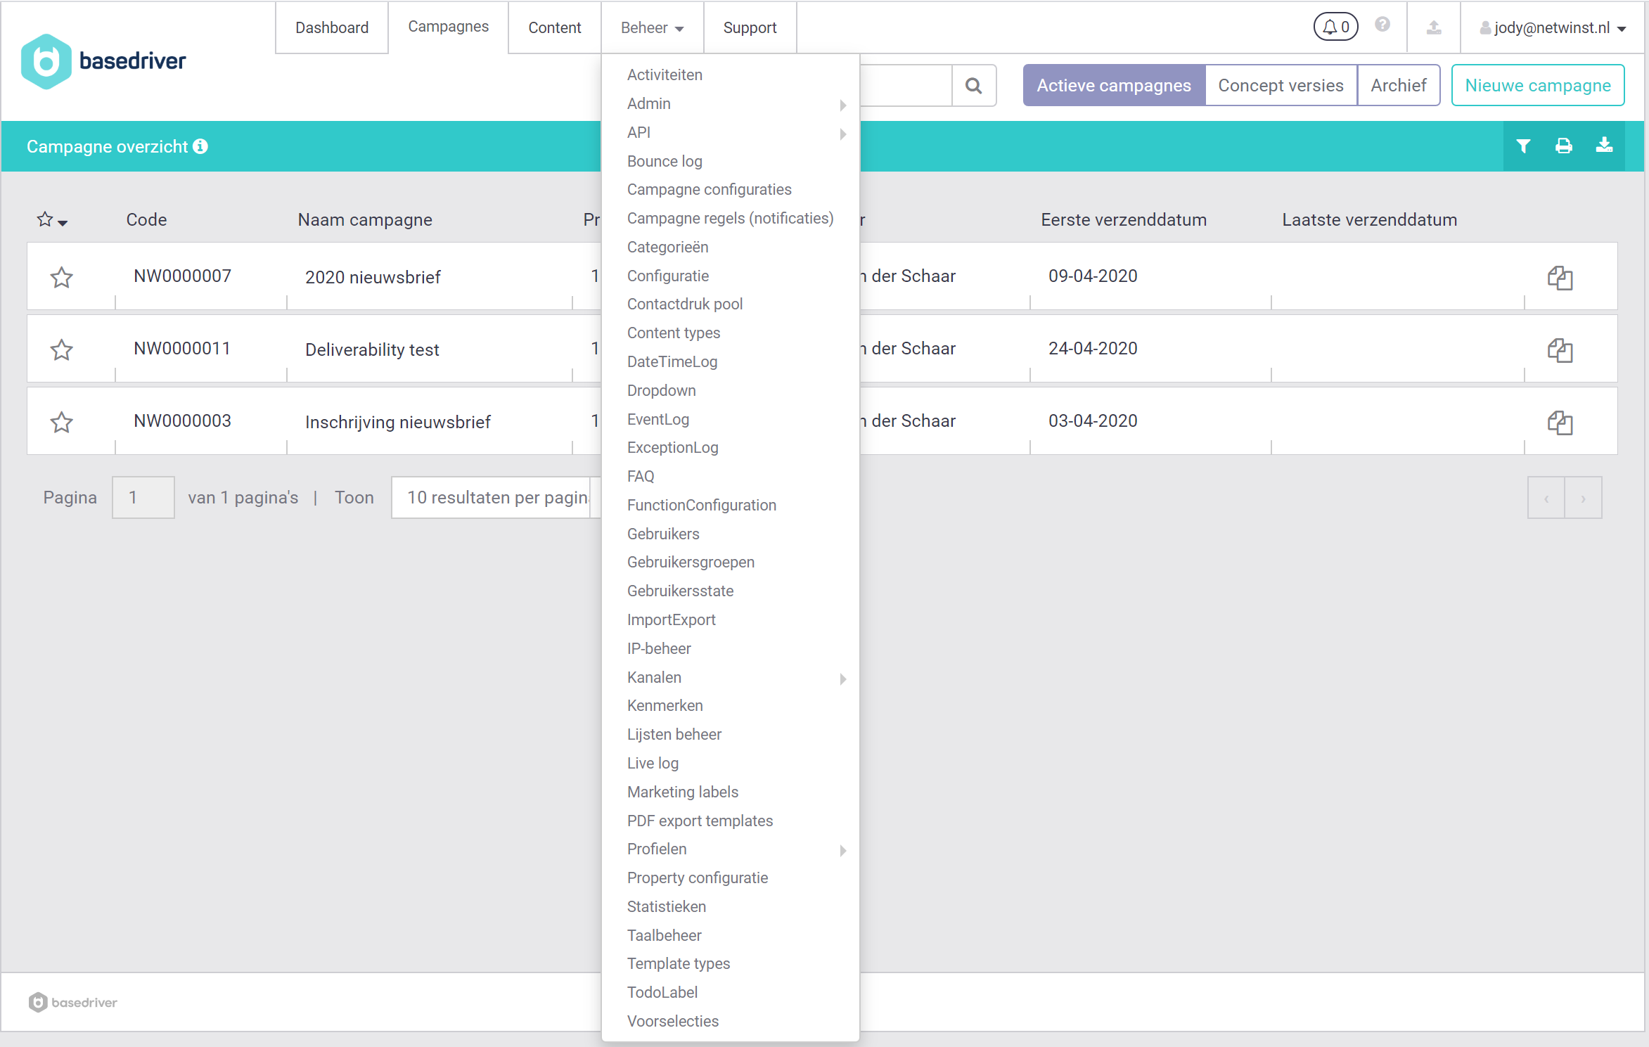Click the campaign search input field
The image size is (1649, 1047).
pos(906,86)
